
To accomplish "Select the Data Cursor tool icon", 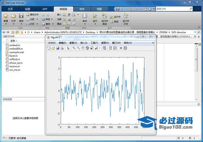I will tap(92, 48).
